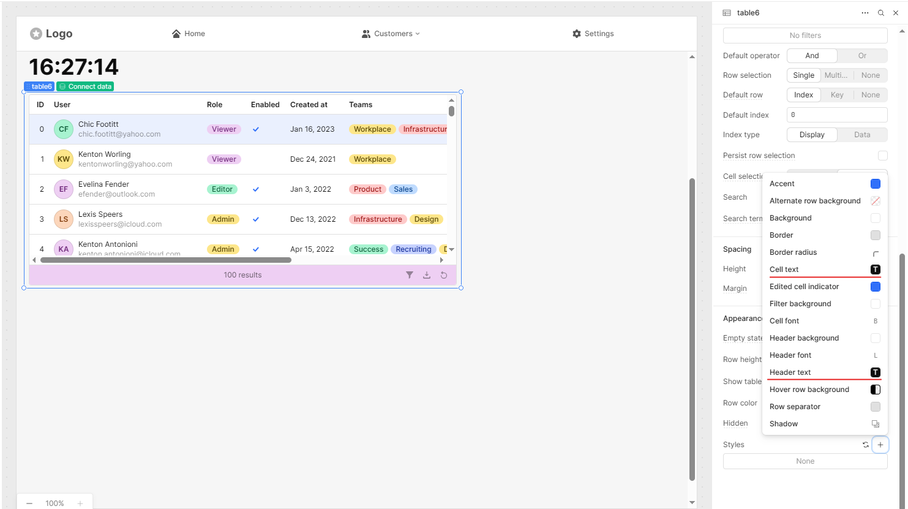Screen dimensions: 908x509
Task: Select Row separator in the styles menu
Action: click(795, 407)
